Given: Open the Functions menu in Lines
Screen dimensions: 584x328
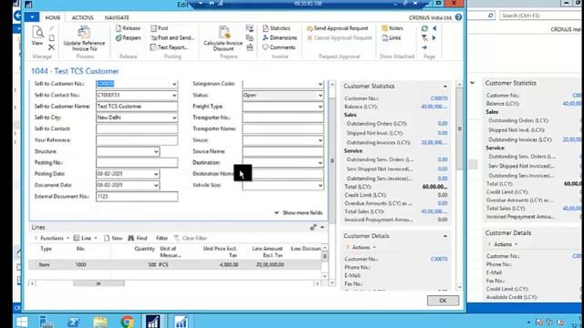Looking at the screenshot, I should coord(51,238).
